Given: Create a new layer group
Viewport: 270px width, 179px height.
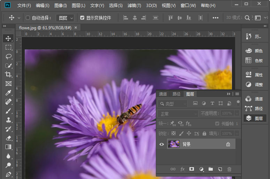Looking at the screenshot, I should (211, 169).
